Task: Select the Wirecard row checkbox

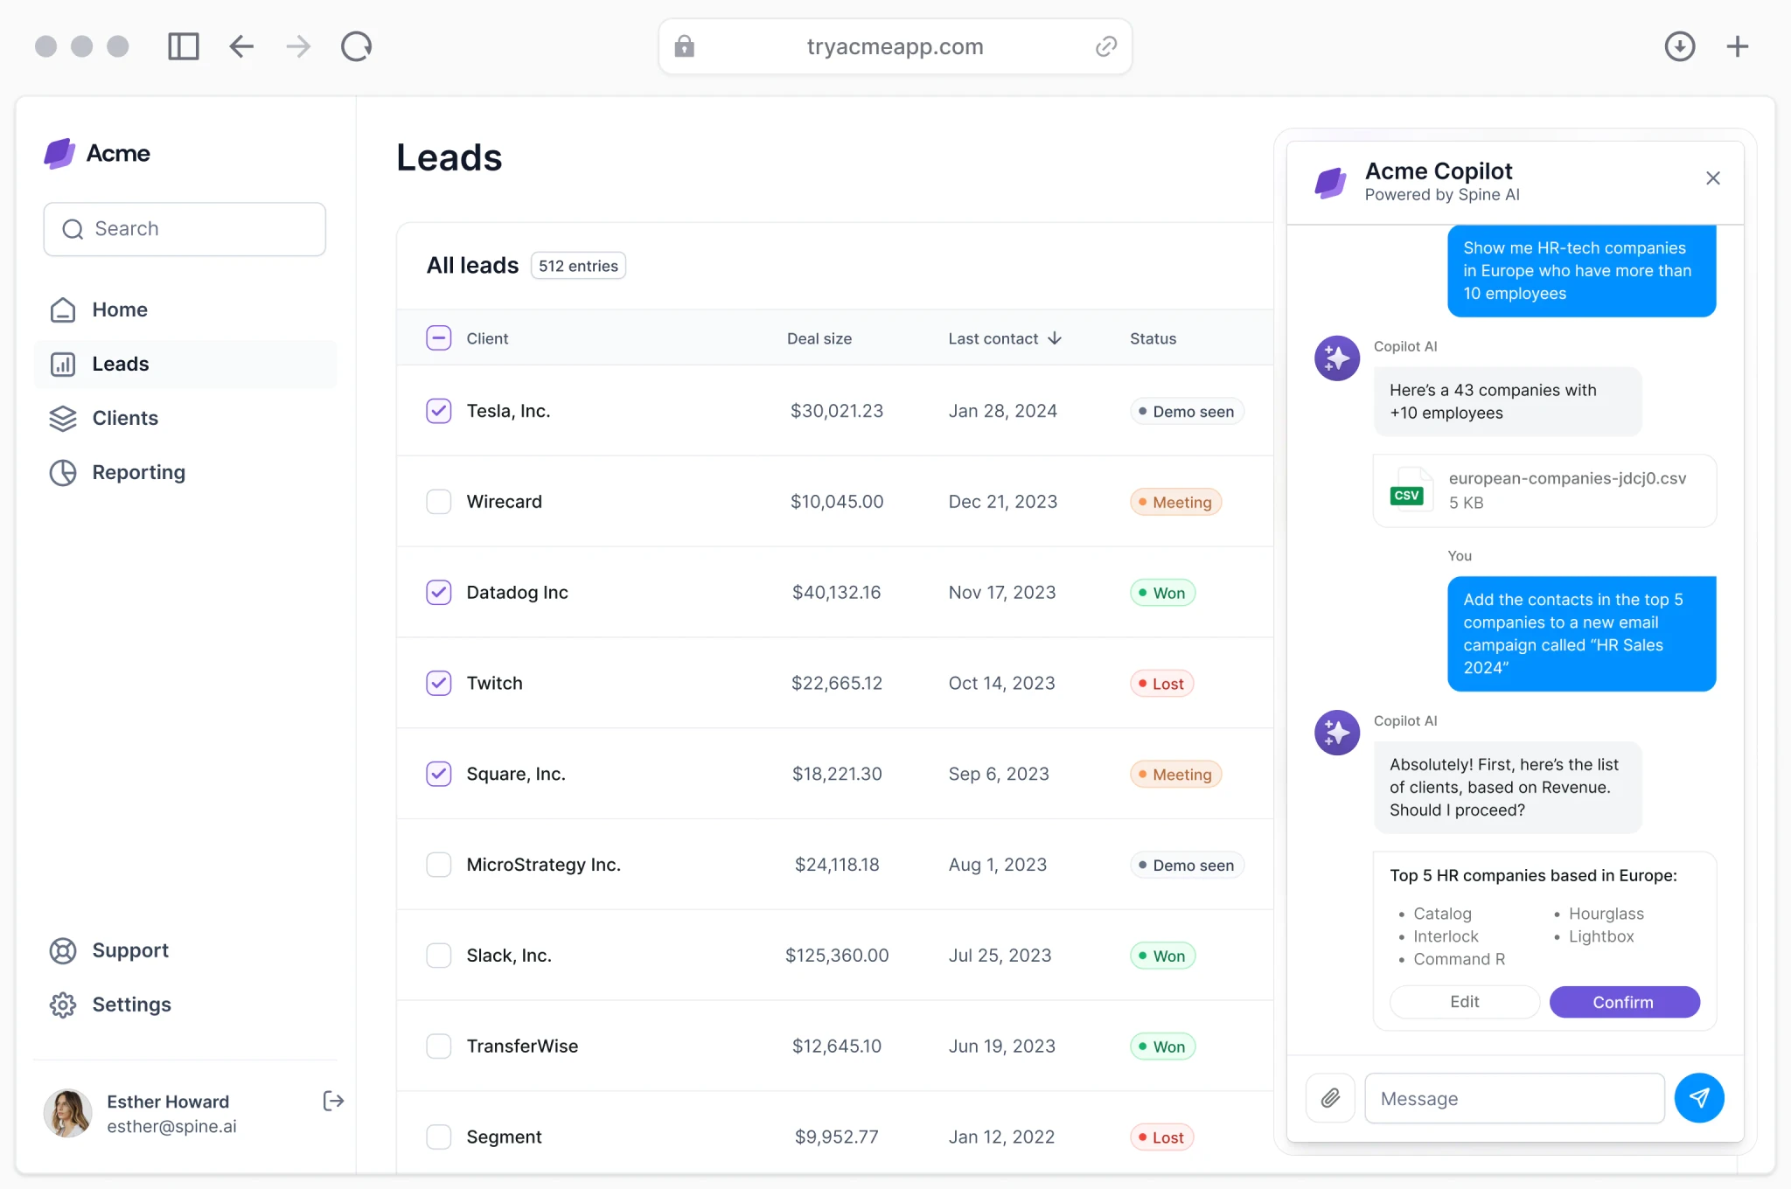Action: point(439,501)
